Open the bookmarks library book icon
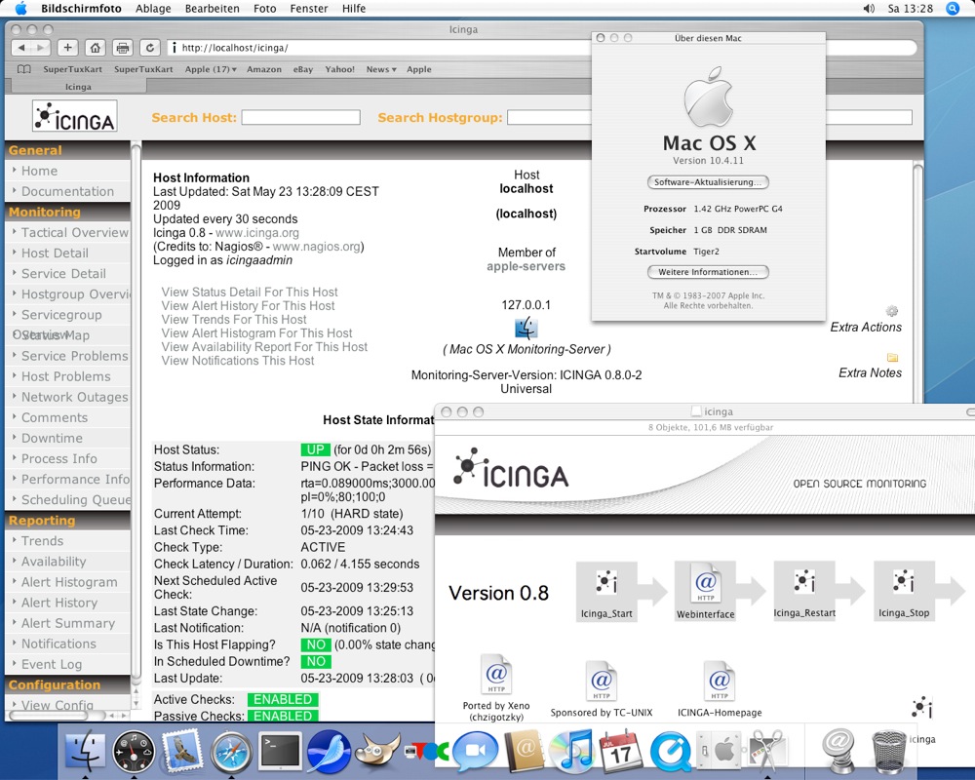 pos(24,69)
